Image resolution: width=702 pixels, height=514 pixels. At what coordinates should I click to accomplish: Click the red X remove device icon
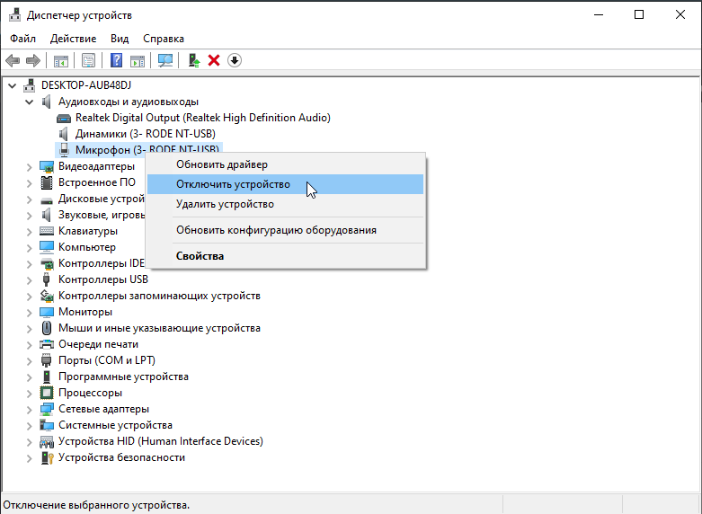214,60
